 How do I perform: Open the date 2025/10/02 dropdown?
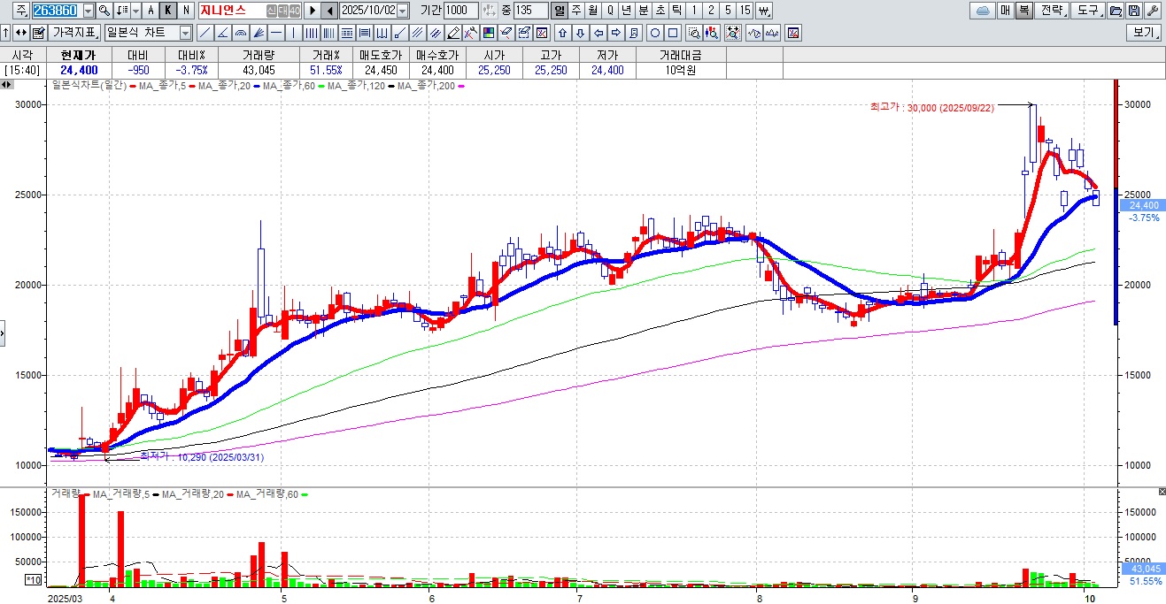pos(403,11)
